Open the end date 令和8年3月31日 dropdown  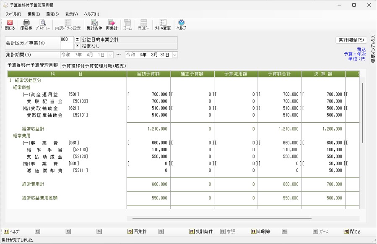pyautogui.click(x=175, y=55)
